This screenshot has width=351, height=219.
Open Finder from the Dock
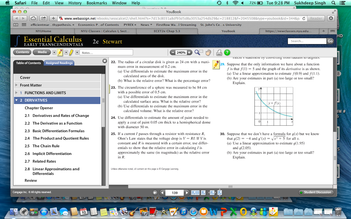[14, 212]
